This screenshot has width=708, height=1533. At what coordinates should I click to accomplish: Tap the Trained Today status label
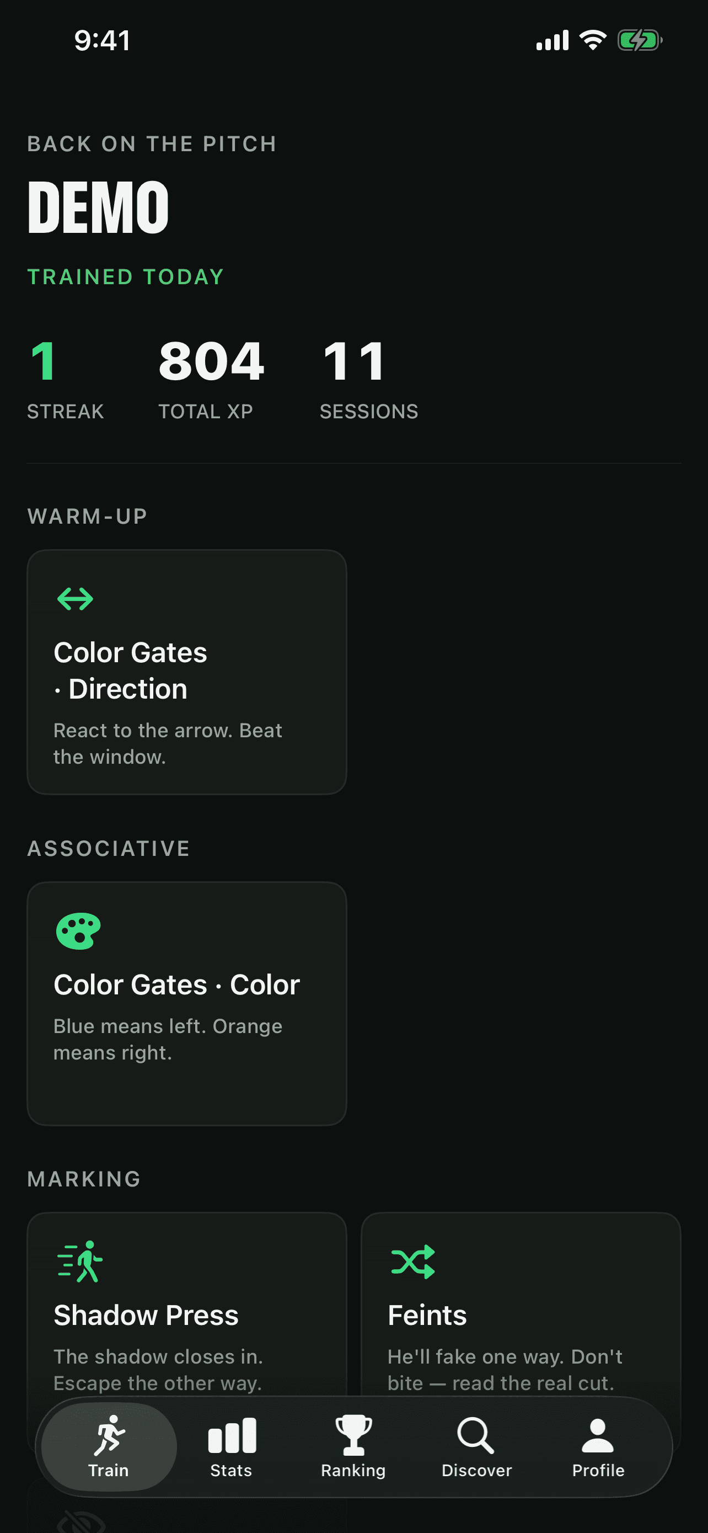[125, 276]
